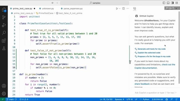Viewport: 180px width, 101px height.
Task: Open the LF end-of-line selector
Action: pyautogui.click(x=136, y=99)
